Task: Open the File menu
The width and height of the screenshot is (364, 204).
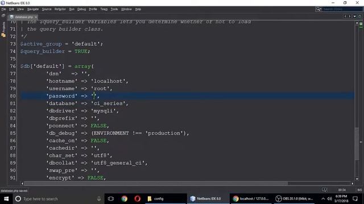Action: (3, 9)
